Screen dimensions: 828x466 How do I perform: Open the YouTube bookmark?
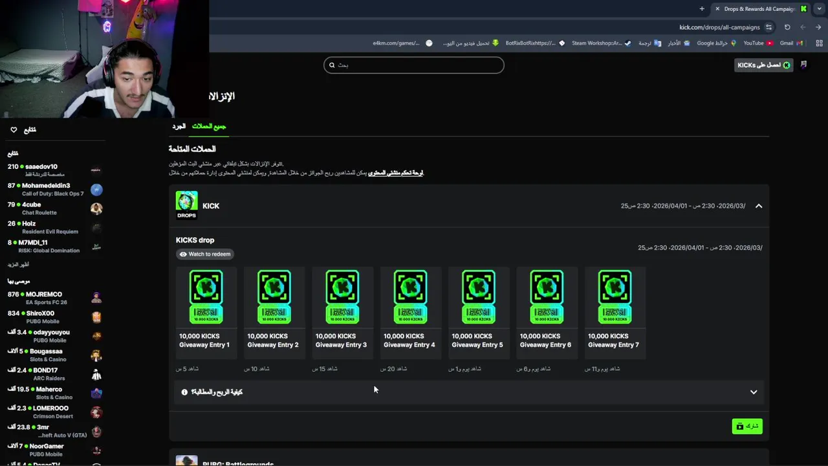[758, 43]
